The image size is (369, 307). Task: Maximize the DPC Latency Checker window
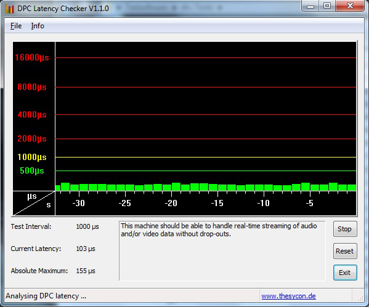[x=327, y=6]
